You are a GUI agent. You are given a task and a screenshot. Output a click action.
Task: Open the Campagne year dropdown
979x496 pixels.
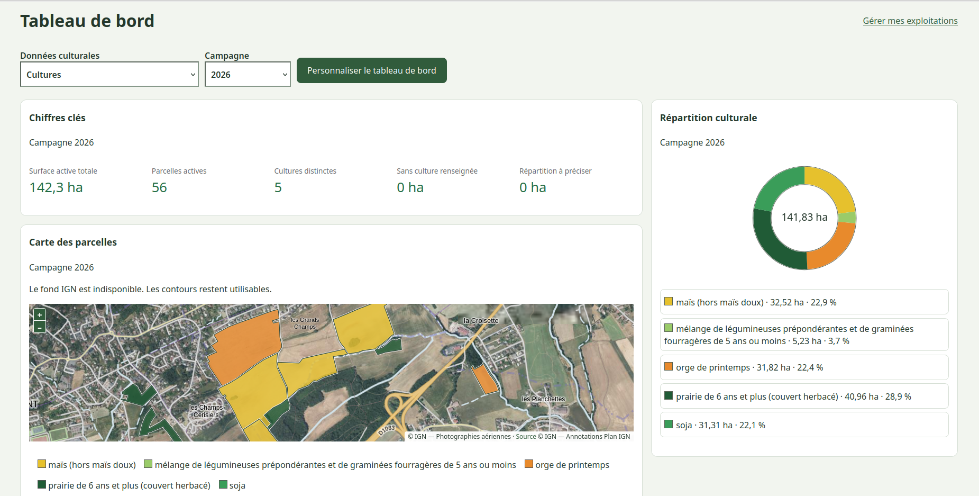click(x=248, y=74)
